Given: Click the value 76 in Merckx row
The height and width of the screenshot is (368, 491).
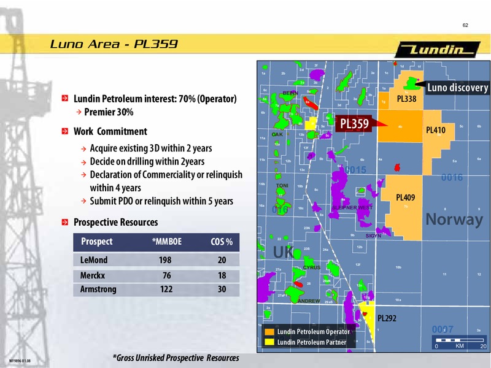Looking at the screenshot, I should pyautogui.click(x=167, y=275).
